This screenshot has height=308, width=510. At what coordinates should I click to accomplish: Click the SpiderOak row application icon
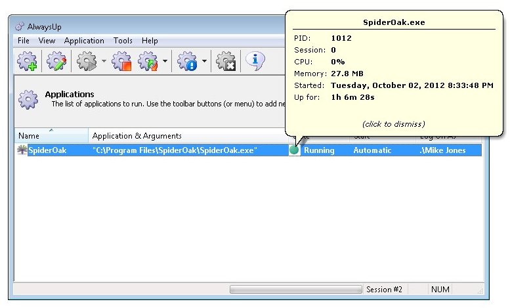coord(22,150)
